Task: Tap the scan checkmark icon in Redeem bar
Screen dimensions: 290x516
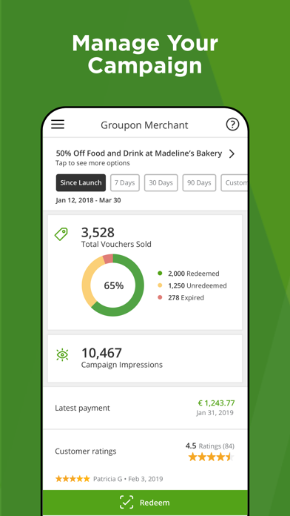Action: 127,503
